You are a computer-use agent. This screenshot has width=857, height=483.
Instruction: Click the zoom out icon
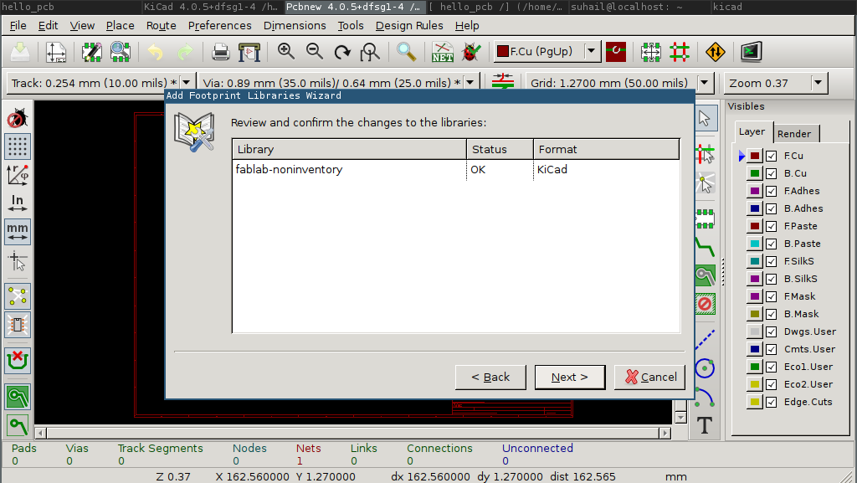pos(315,52)
